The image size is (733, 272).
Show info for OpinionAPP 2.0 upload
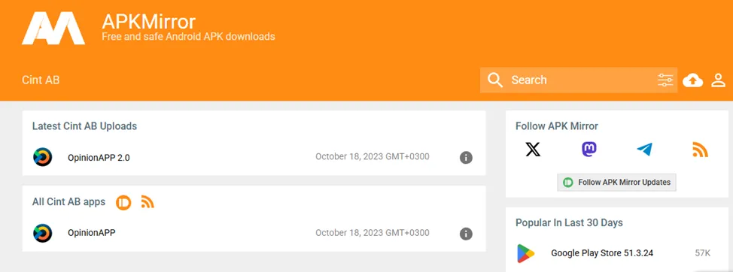tap(466, 158)
